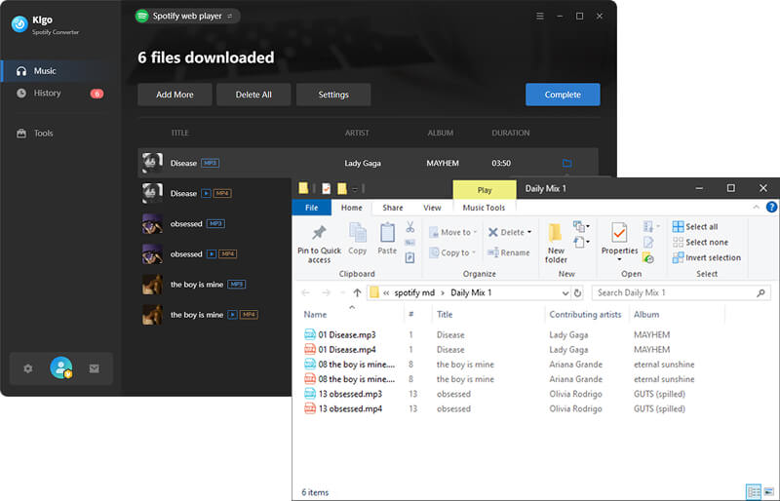Click the Add More button

click(x=175, y=95)
